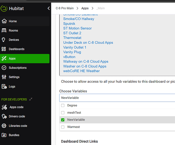
Task: Go to Home in the sidebar
Action: 13,21
